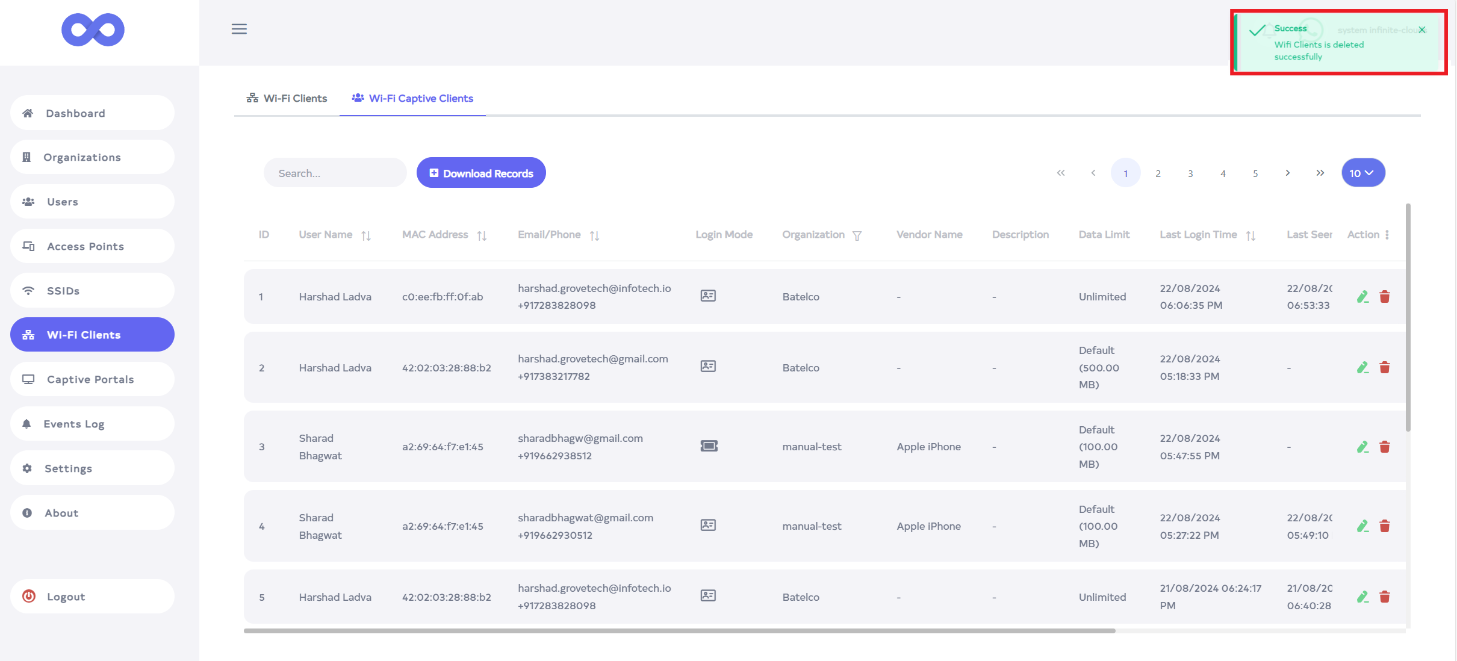The image size is (1457, 661).
Task: Switch to the Wi-Fi Clients tab
Action: click(287, 98)
